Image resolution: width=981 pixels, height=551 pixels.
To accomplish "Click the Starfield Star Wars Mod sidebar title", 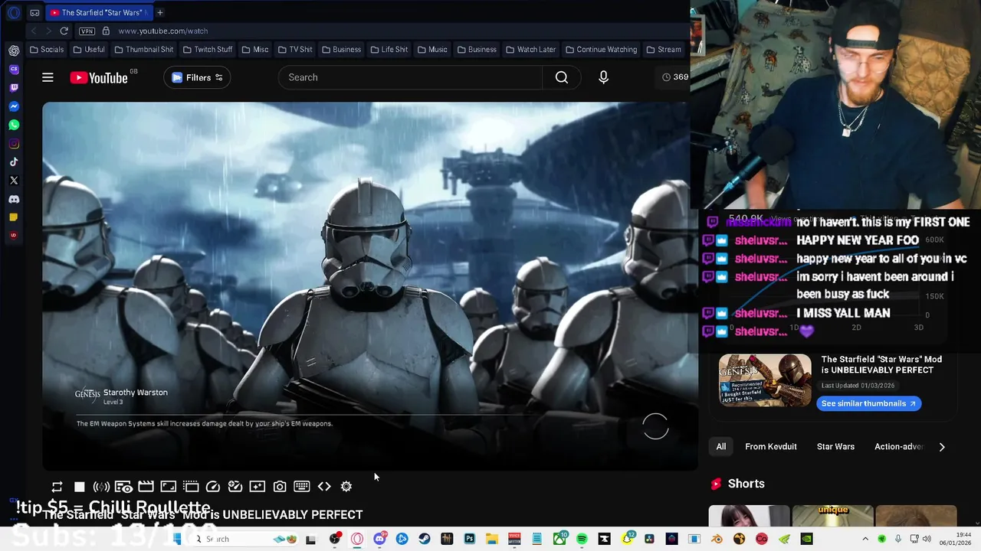I will tap(881, 365).
